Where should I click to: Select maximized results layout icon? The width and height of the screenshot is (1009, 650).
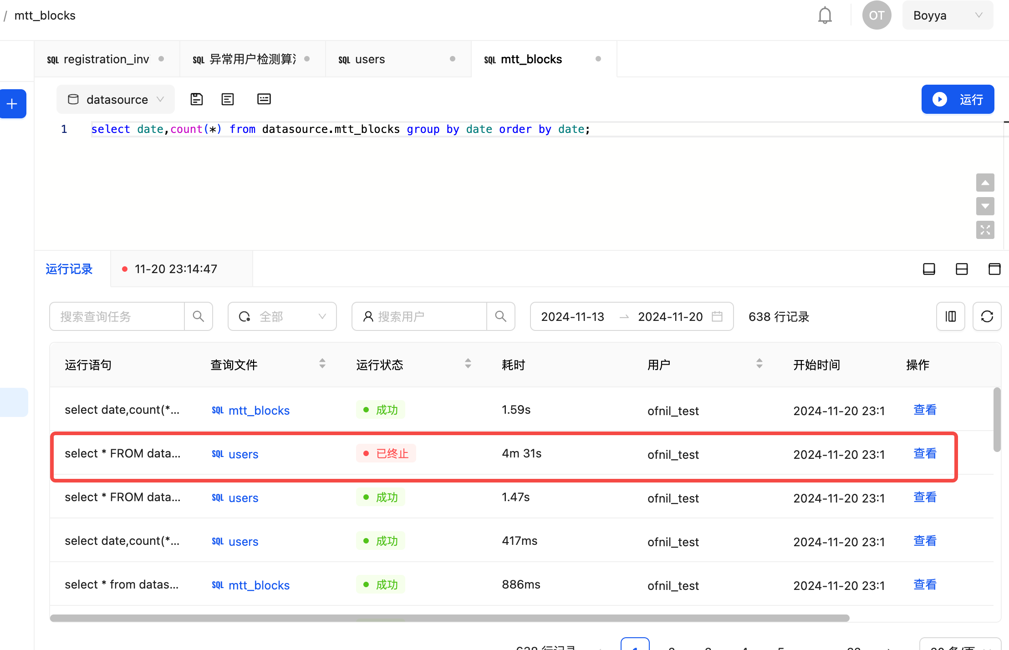994,269
